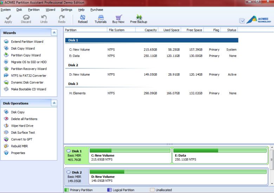
Task: Launch Make Bootable CD Wizard icon
Action: pyautogui.click(x=6, y=89)
